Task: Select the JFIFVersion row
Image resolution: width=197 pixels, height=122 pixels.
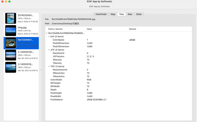Action: tap(119, 57)
